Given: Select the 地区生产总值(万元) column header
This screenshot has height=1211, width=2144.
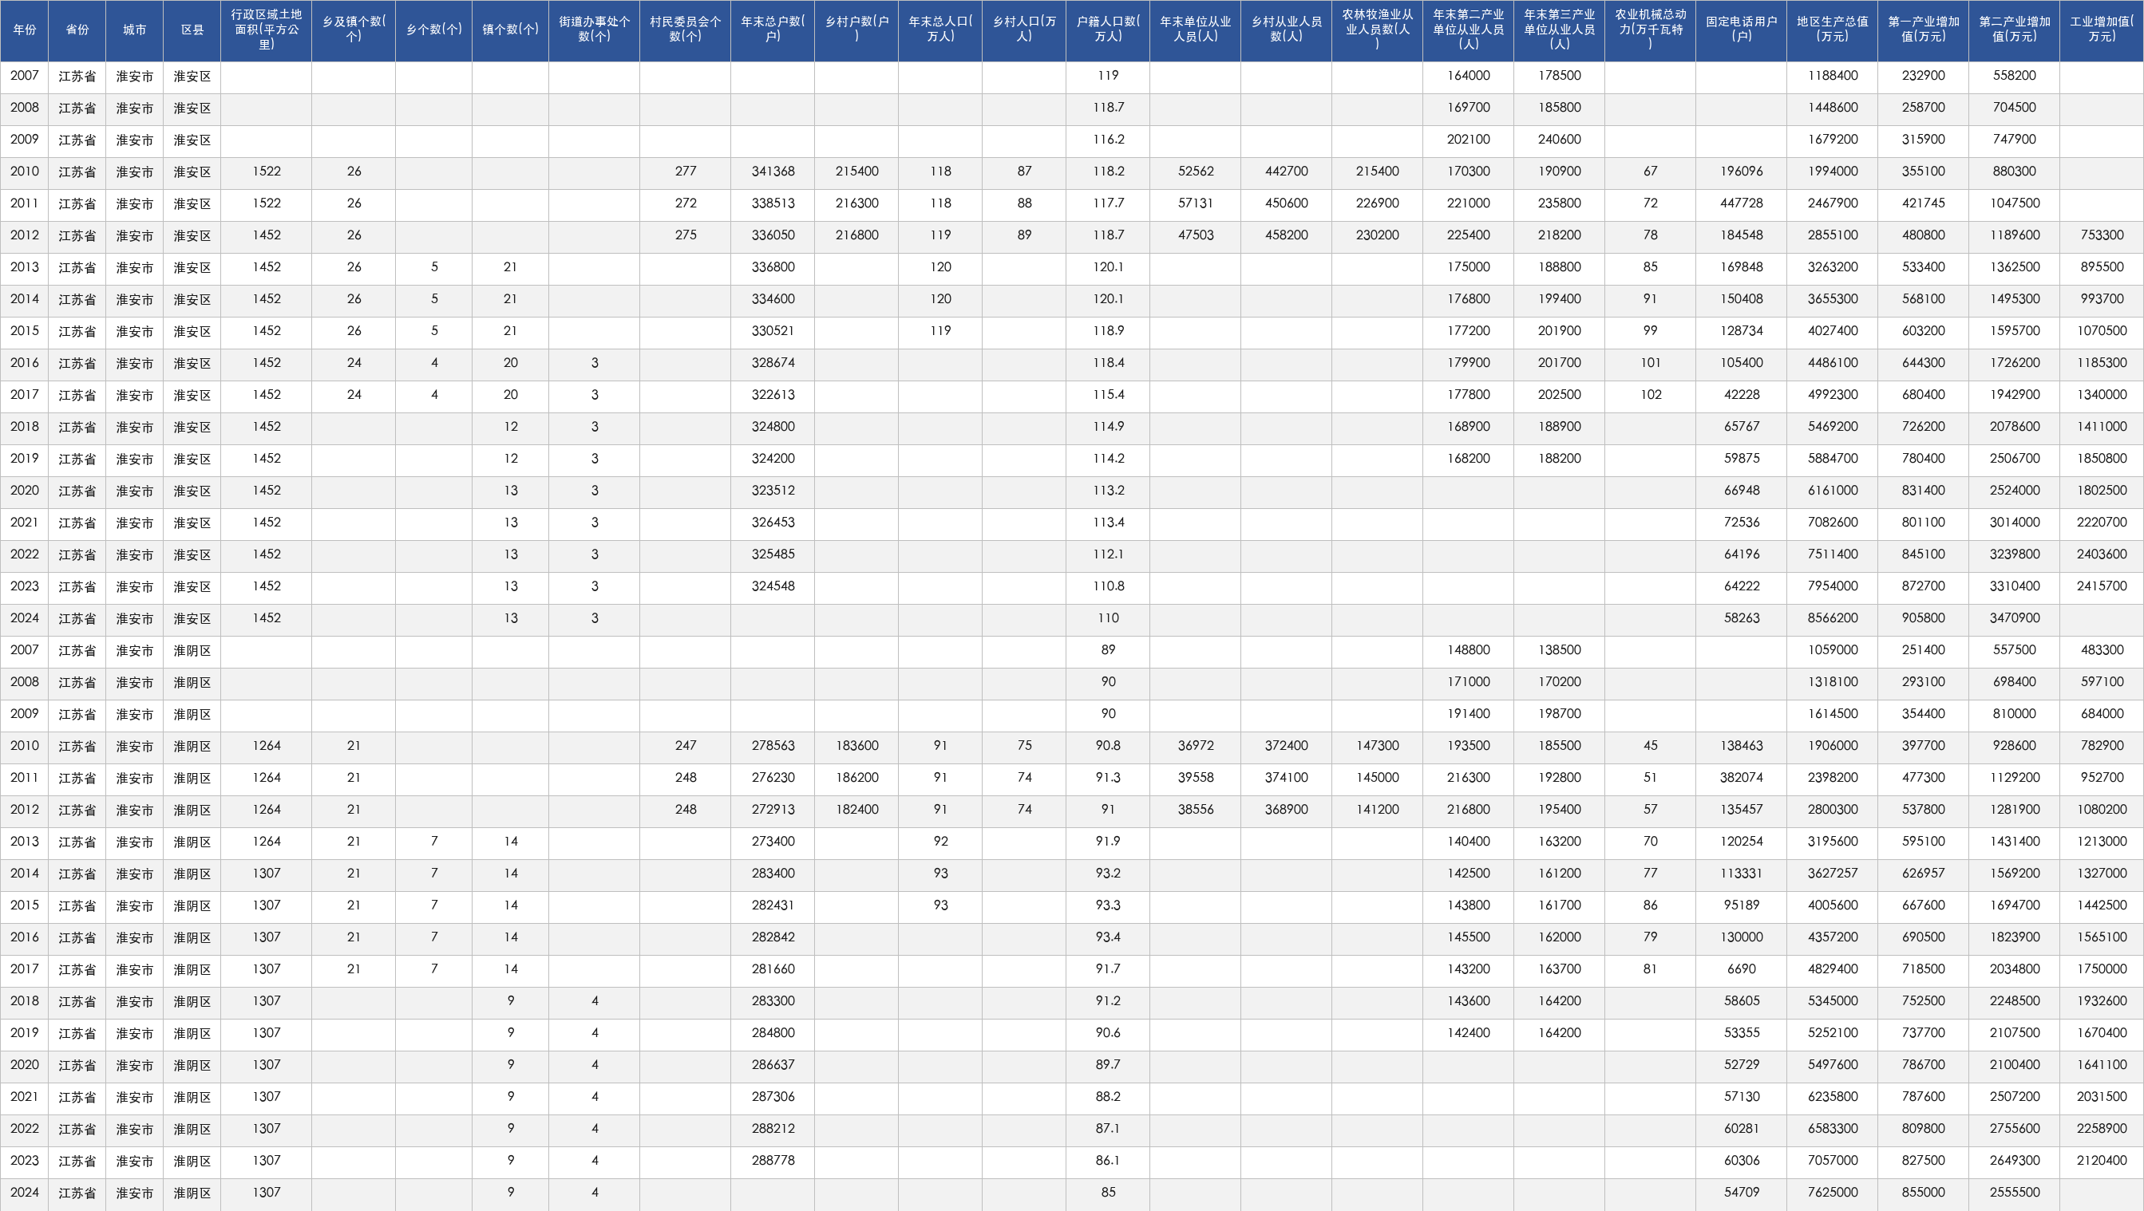Looking at the screenshot, I should (x=1832, y=30).
